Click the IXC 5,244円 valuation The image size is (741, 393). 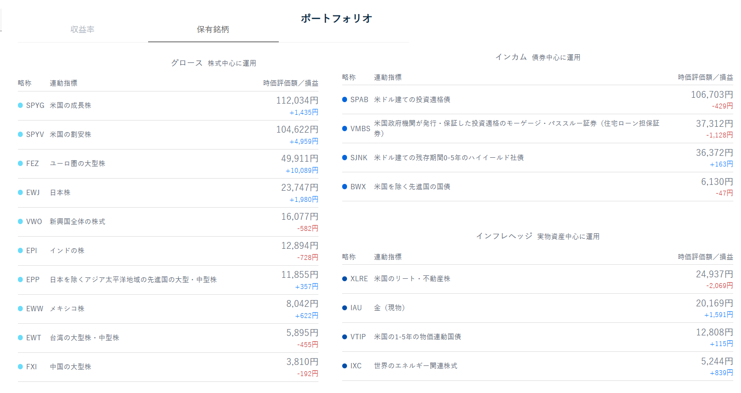click(x=717, y=361)
